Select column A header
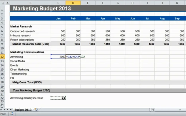 pyautogui.click(x=7, y=3)
